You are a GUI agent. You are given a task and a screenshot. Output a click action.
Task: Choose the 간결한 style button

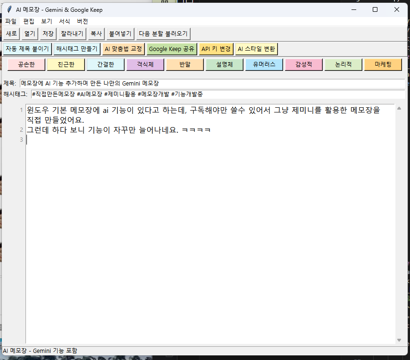click(106, 65)
